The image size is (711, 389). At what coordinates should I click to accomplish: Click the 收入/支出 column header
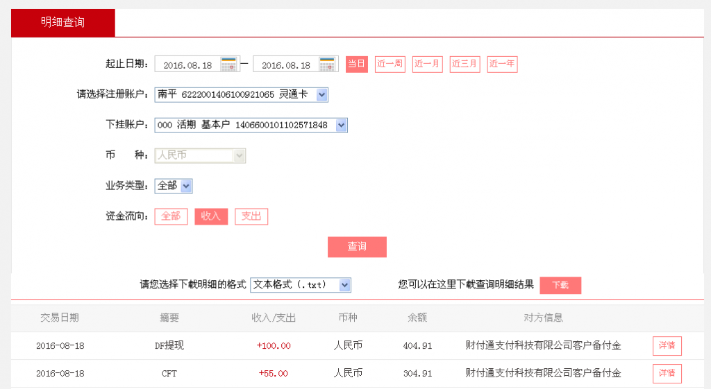[x=274, y=318]
